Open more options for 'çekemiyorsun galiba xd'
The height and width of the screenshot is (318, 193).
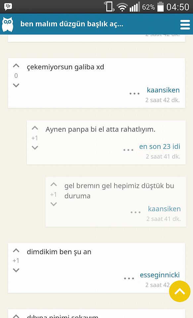coord(135,93)
